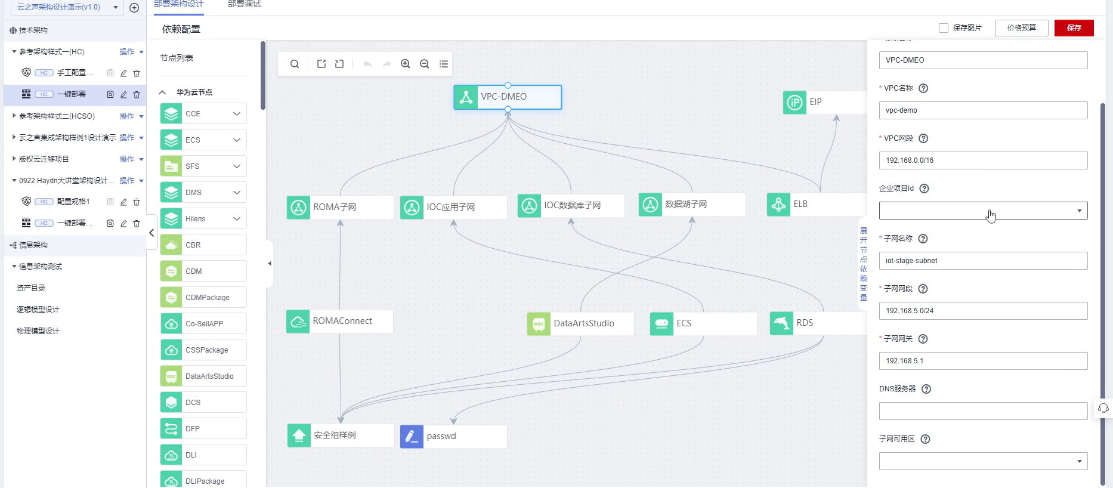Viewport: 1113px width, 488px height.
Task: Redo the last canvas action
Action: click(x=387, y=64)
